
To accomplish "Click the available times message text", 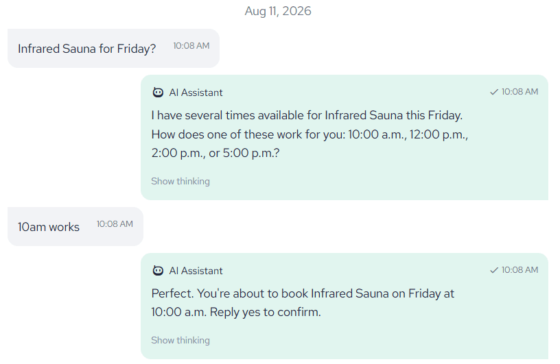I will (310, 134).
